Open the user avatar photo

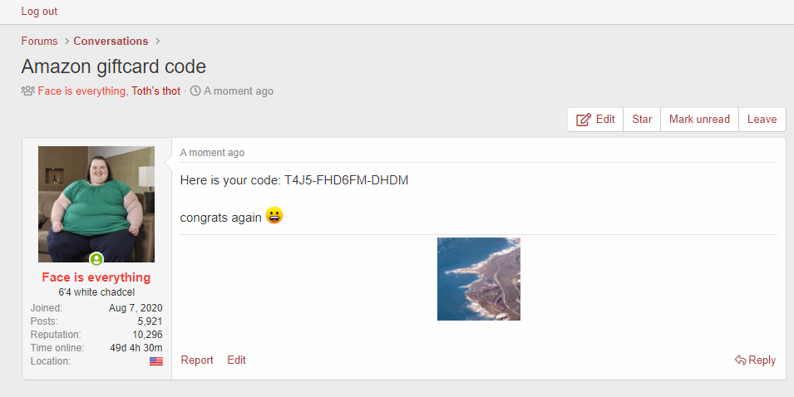(x=96, y=204)
